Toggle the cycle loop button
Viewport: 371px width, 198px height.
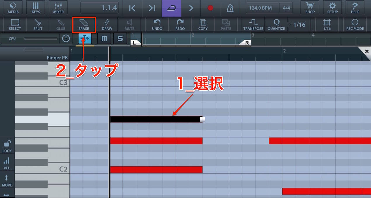171,8
